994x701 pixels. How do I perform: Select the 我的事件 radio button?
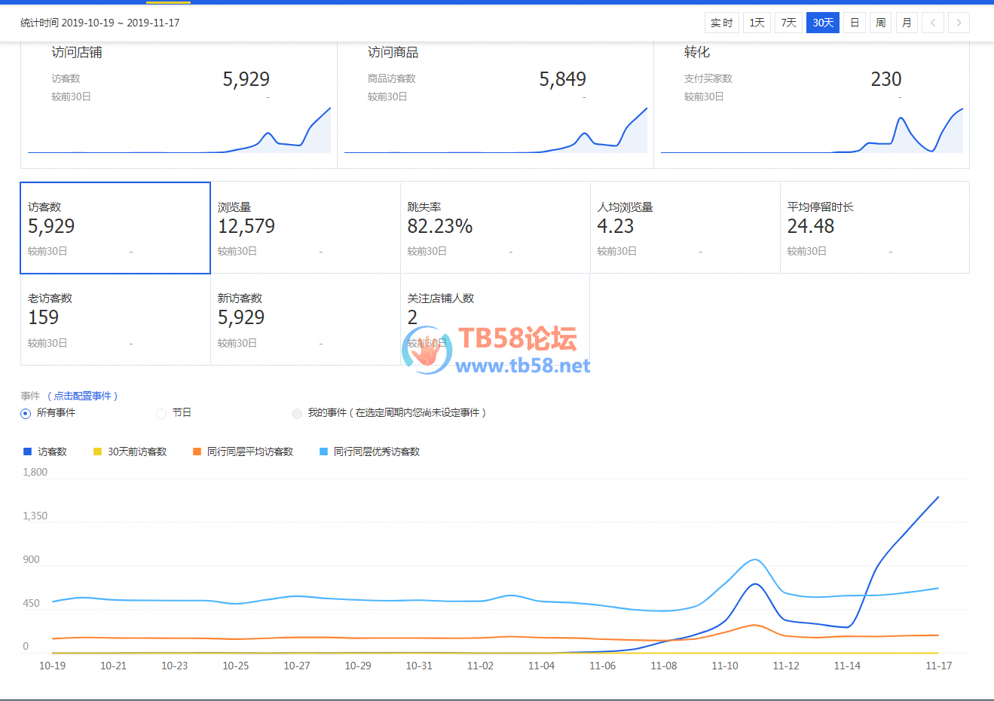click(x=297, y=413)
